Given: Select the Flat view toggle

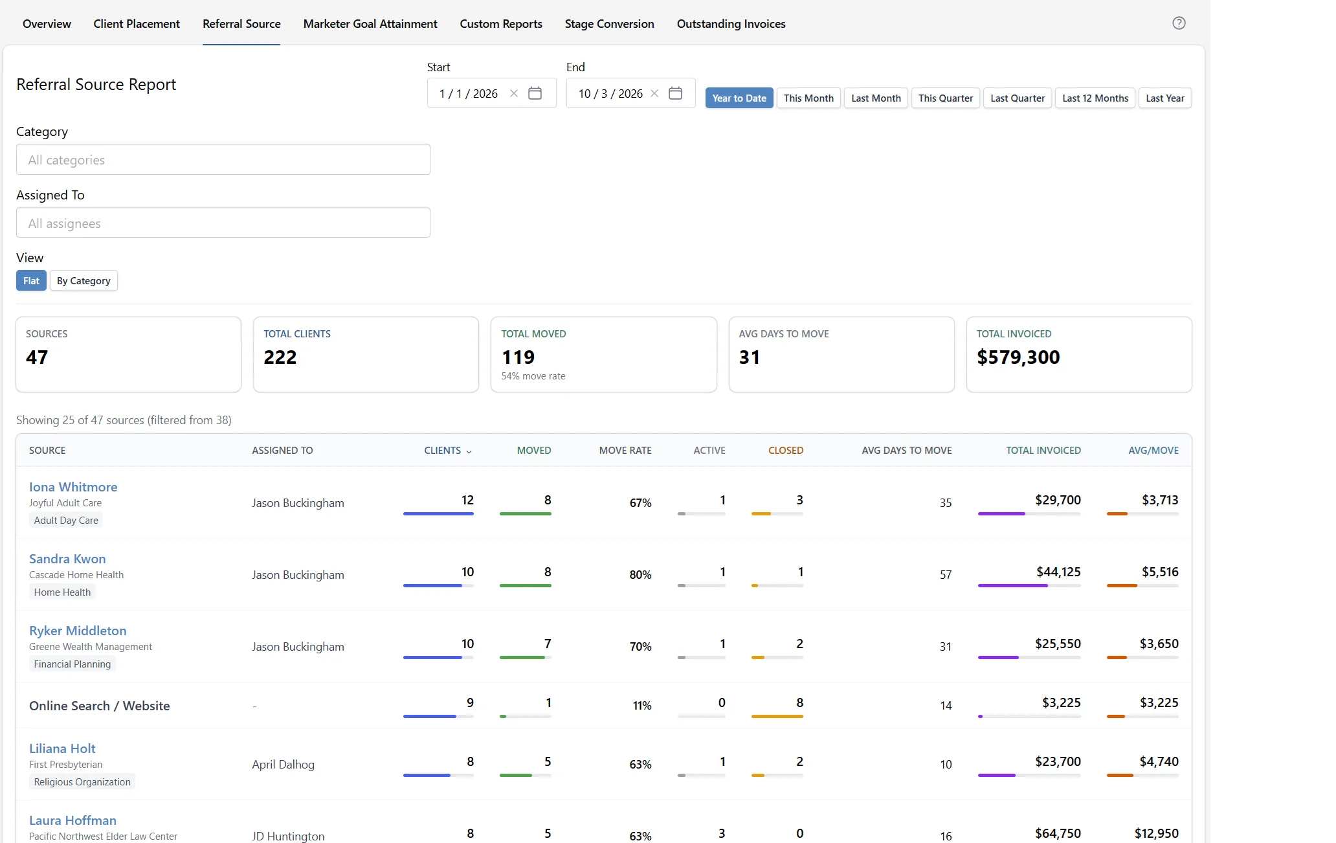Looking at the screenshot, I should 31,280.
